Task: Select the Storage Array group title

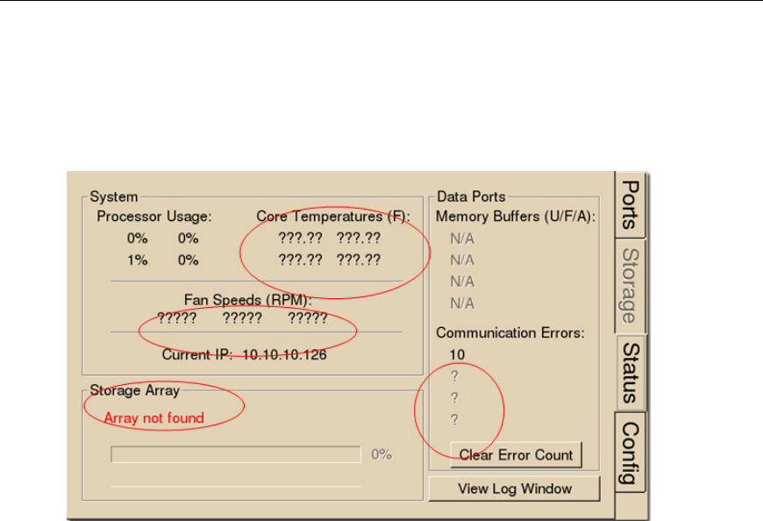Action: pyautogui.click(x=135, y=390)
